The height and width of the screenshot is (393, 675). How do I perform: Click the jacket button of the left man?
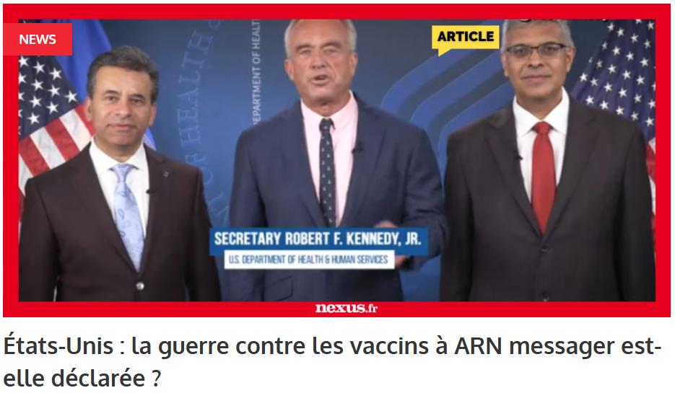(x=140, y=286)
